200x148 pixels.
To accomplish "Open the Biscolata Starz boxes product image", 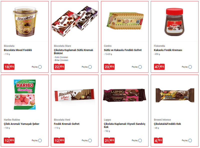I will coord(74,21).
